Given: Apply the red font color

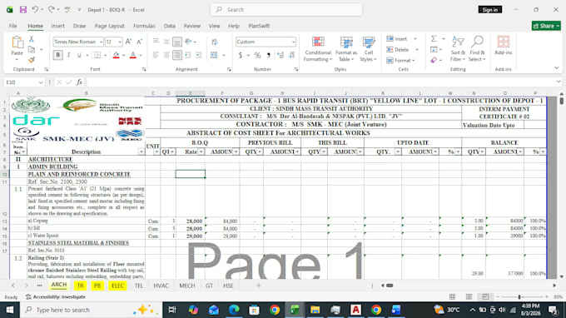Looking at the screenshot, I should 133,55.
